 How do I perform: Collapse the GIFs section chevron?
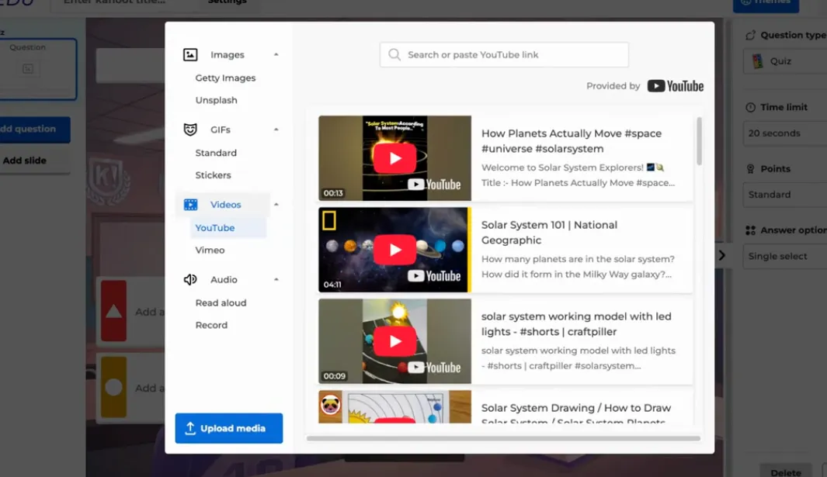pos(276,130)
